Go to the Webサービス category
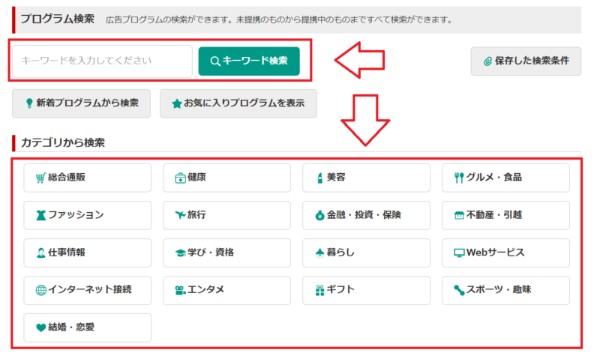600x356 pixels. [x=505, y=253]
